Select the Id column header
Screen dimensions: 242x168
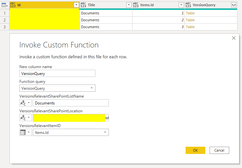tap(45, 5)
